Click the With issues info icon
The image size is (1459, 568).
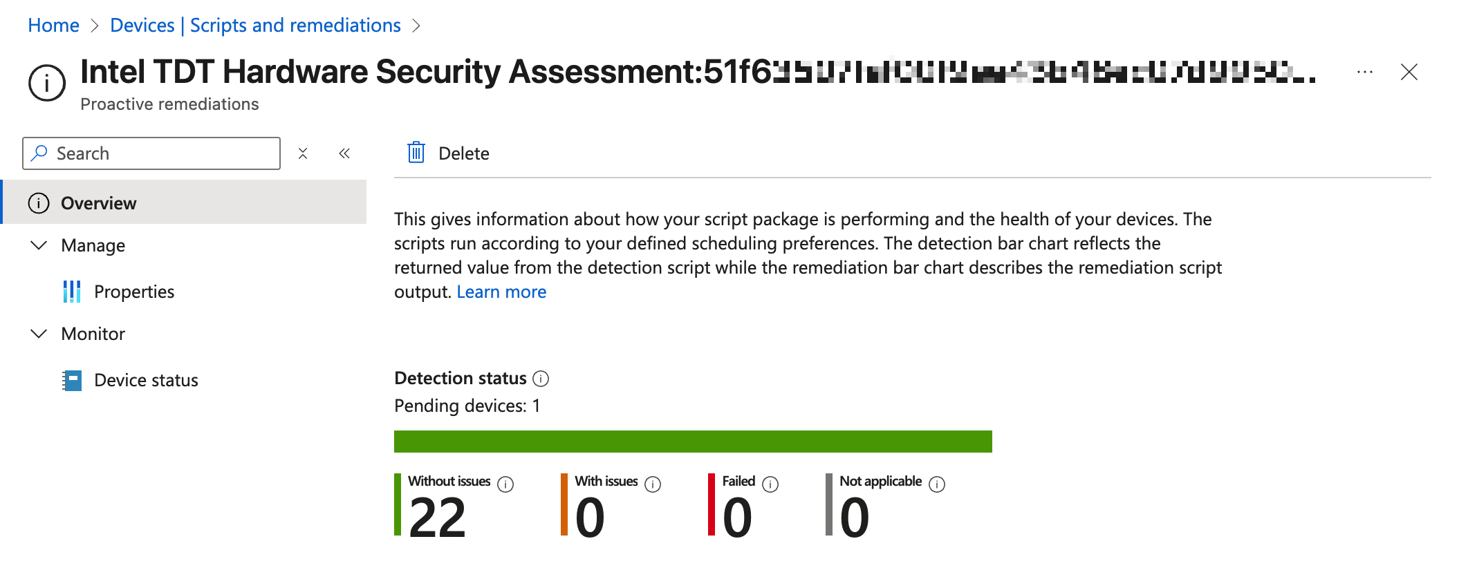[653, 484]
